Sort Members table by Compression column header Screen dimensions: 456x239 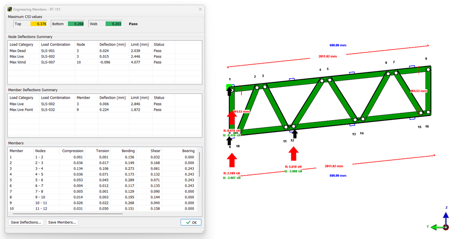point(72,151)
